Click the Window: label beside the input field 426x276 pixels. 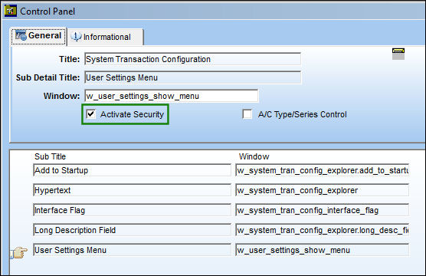[x=61, y=96]
